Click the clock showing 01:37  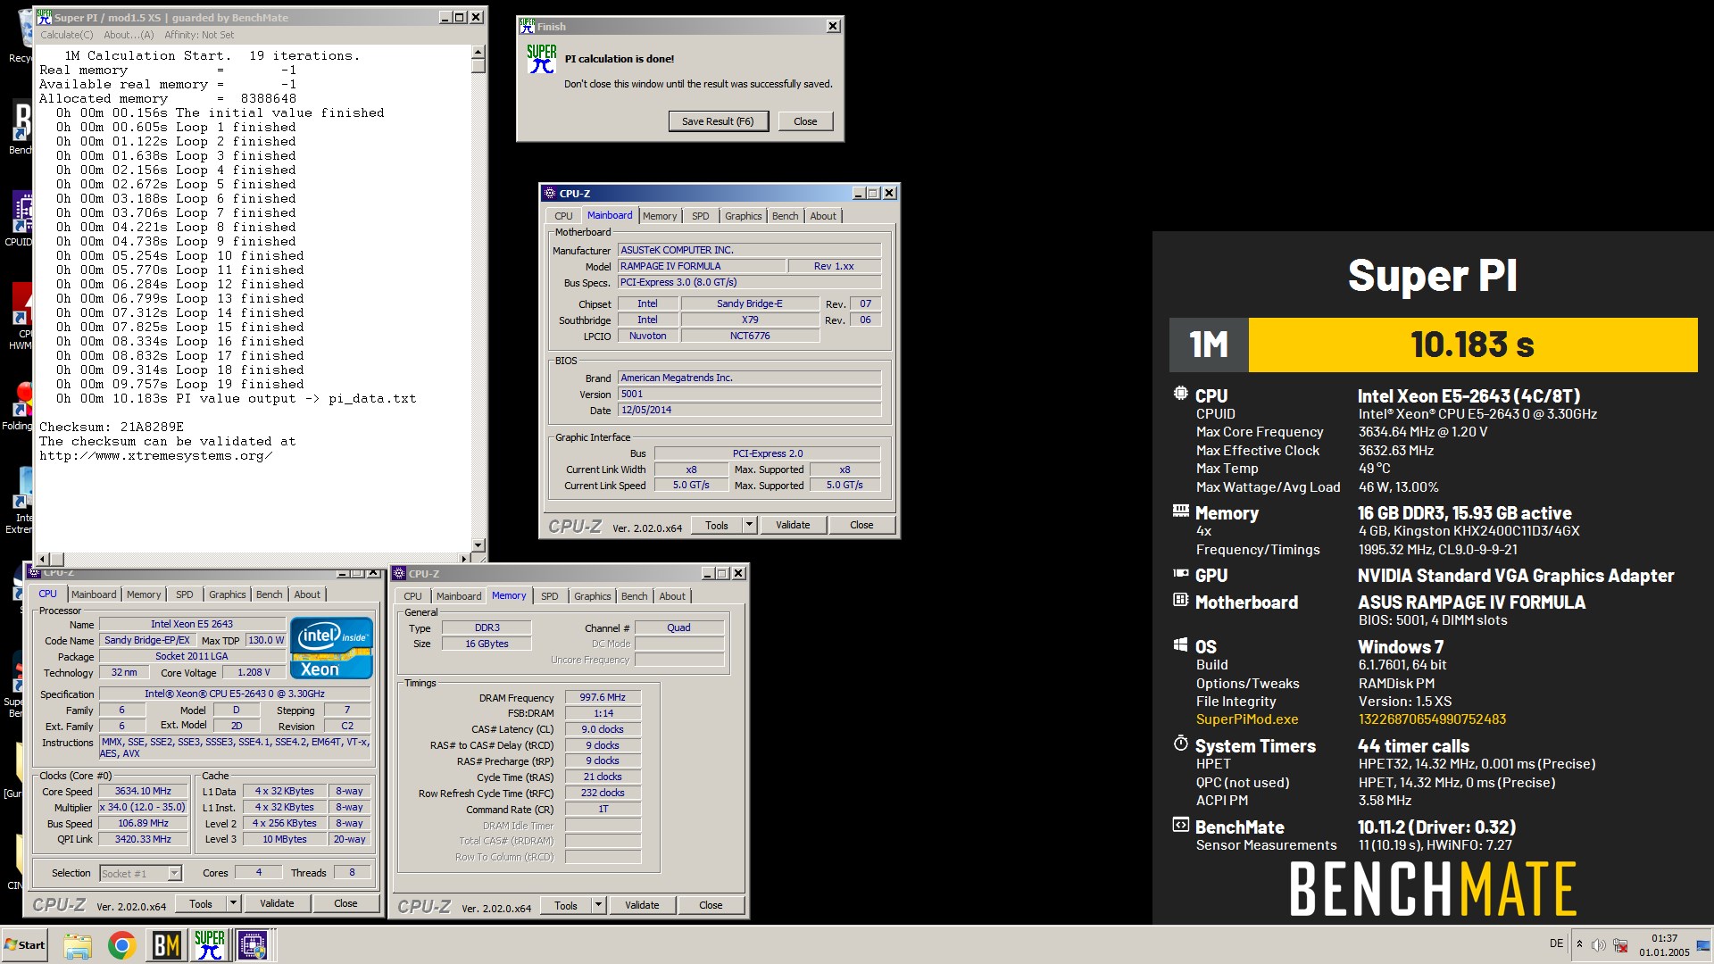(x=1664, y=938)
